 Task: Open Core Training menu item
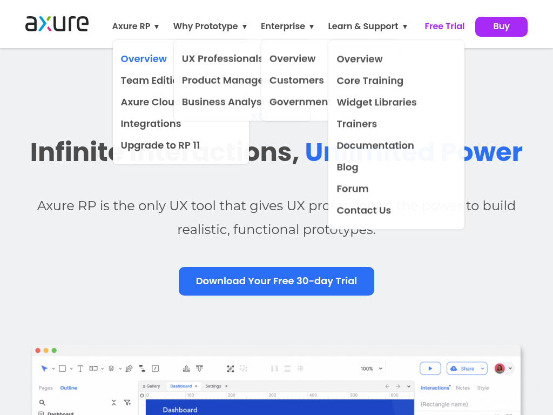(370, 81)
